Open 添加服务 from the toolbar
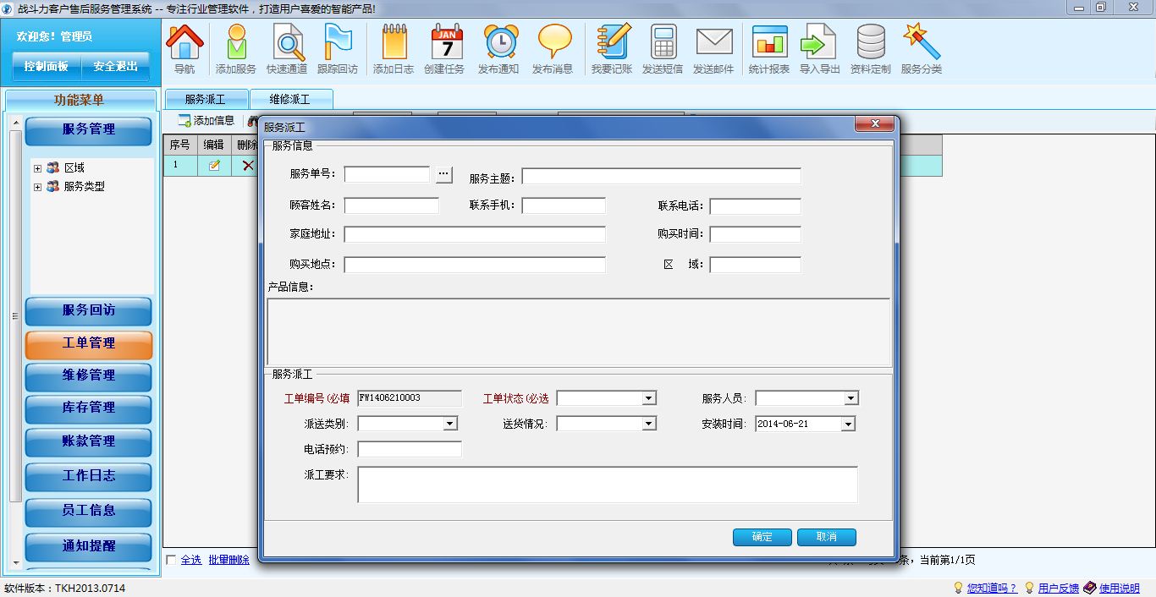The width and height of the screenshot is (1156, 597). point(235,42)
